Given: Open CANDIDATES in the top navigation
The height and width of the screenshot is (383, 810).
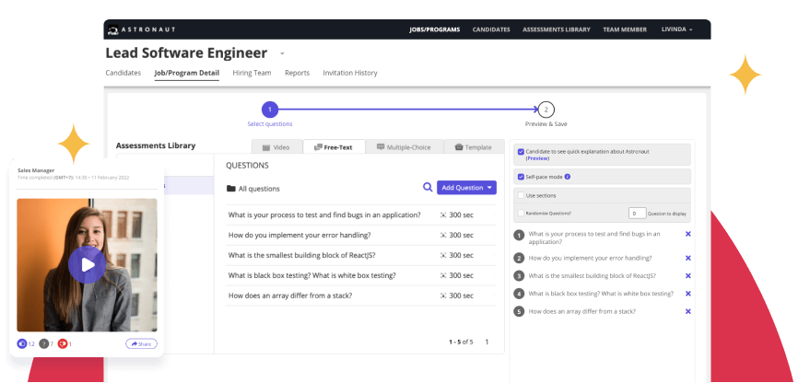Looking at the screenshot, I should [x=491, y=29].
